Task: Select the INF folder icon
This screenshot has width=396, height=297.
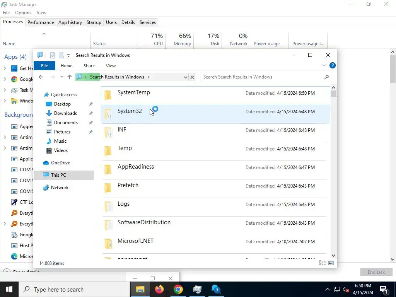Action: pyautogui.click(x=108, y=132)
